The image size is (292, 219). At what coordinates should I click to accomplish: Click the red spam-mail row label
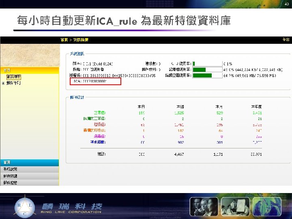coord(100,125)
